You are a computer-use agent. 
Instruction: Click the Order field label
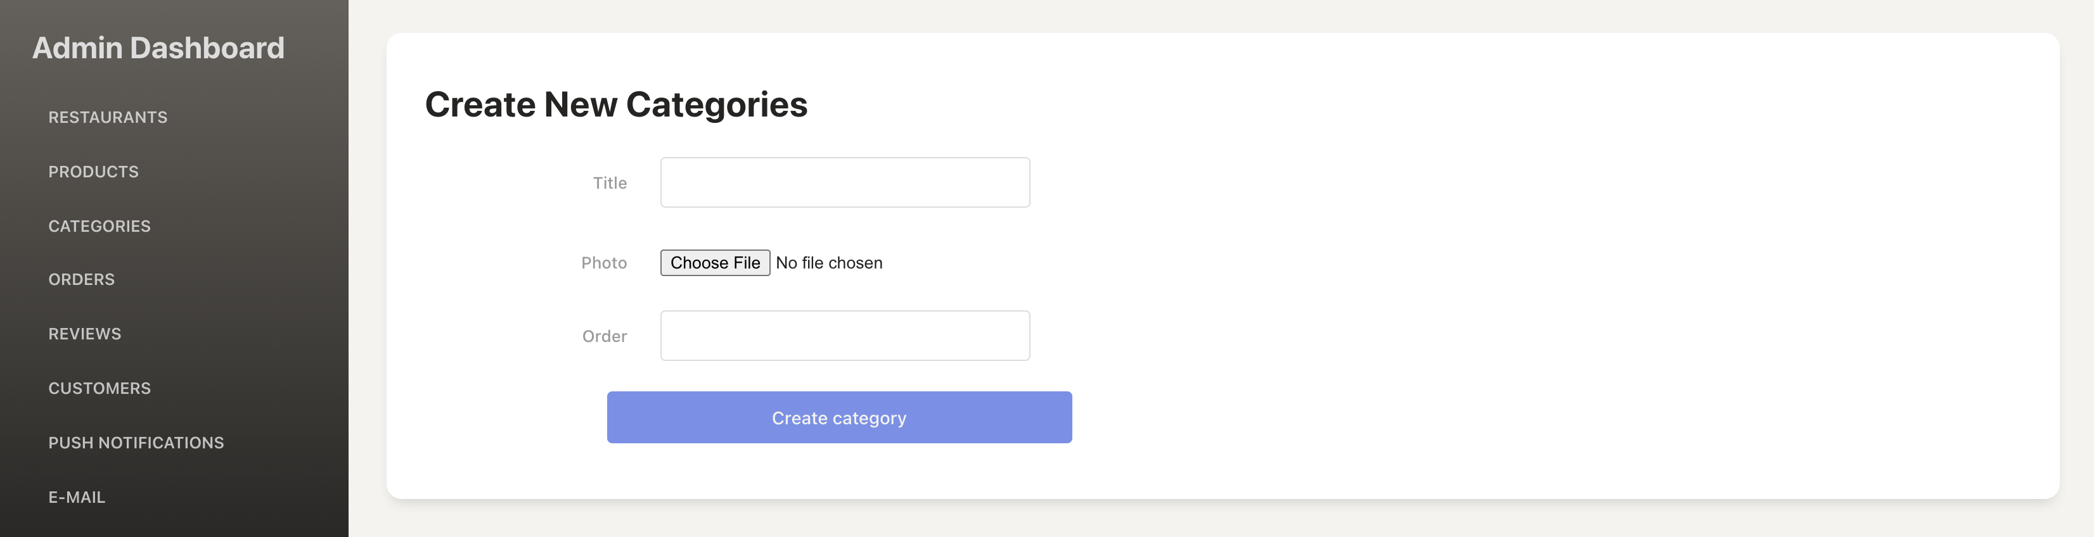click(x=604, y=336)
